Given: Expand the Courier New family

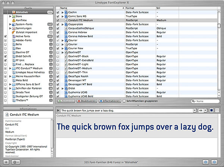Looking at the screenshot, I should 63,48.
